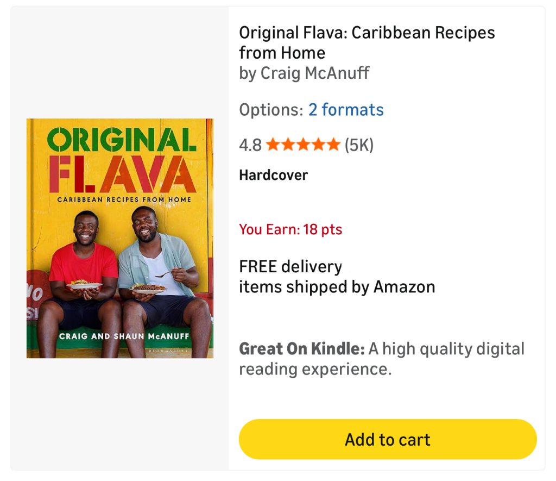Click the 'items shipped by Amazon' line

(x=337, y=286)
